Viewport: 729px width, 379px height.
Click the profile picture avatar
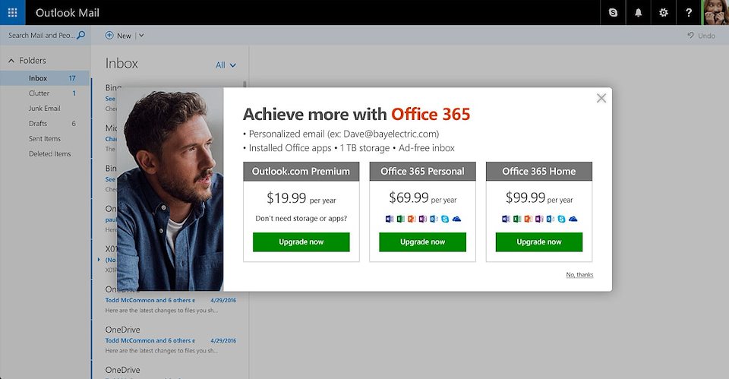point(715,13)
